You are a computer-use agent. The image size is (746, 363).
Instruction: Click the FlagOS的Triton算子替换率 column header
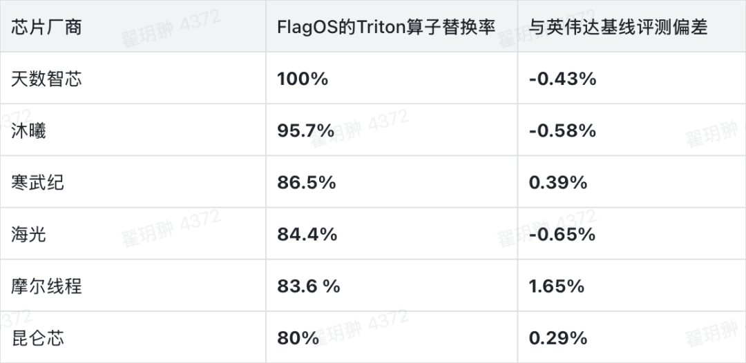pyautogui.click(x=386, y=27)
